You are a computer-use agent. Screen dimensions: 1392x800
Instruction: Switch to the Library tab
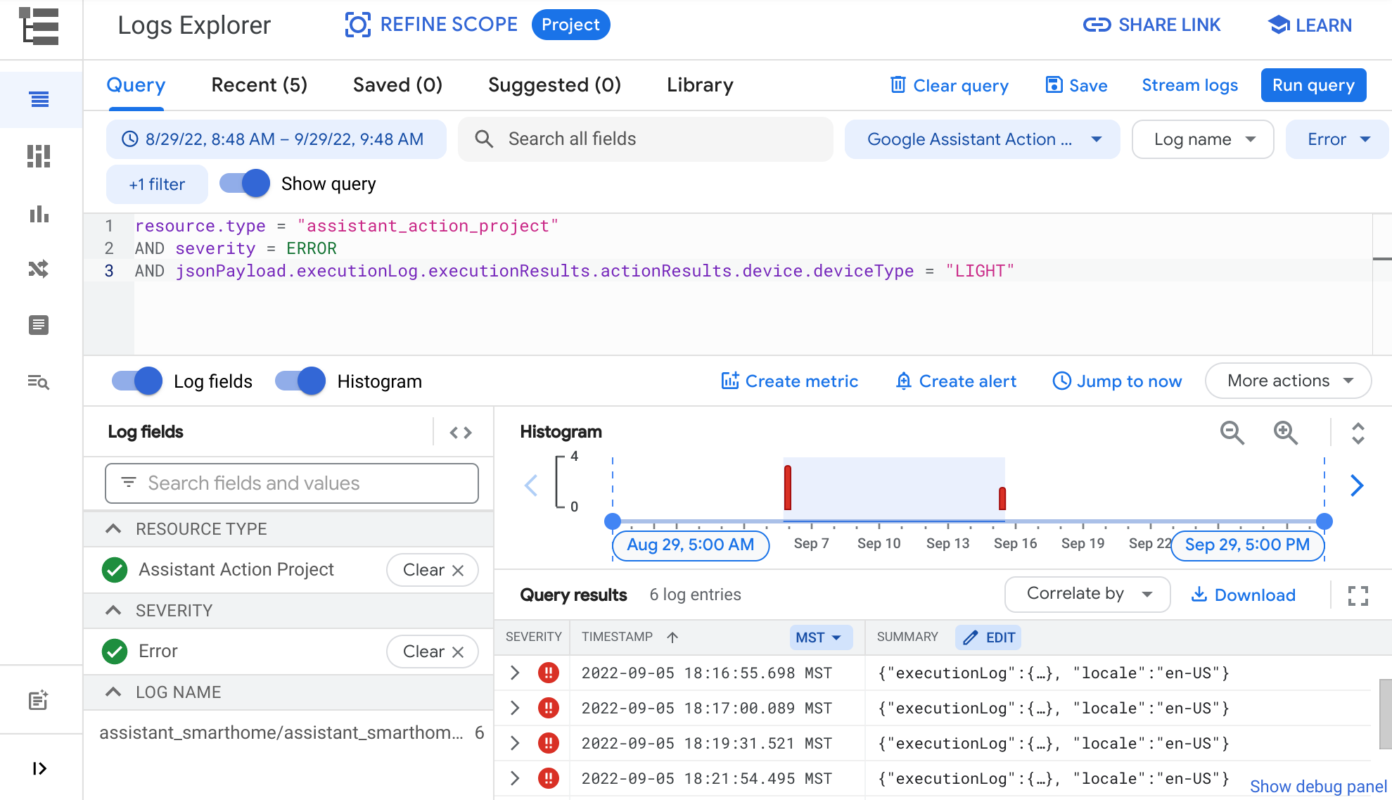coord(700,86)
